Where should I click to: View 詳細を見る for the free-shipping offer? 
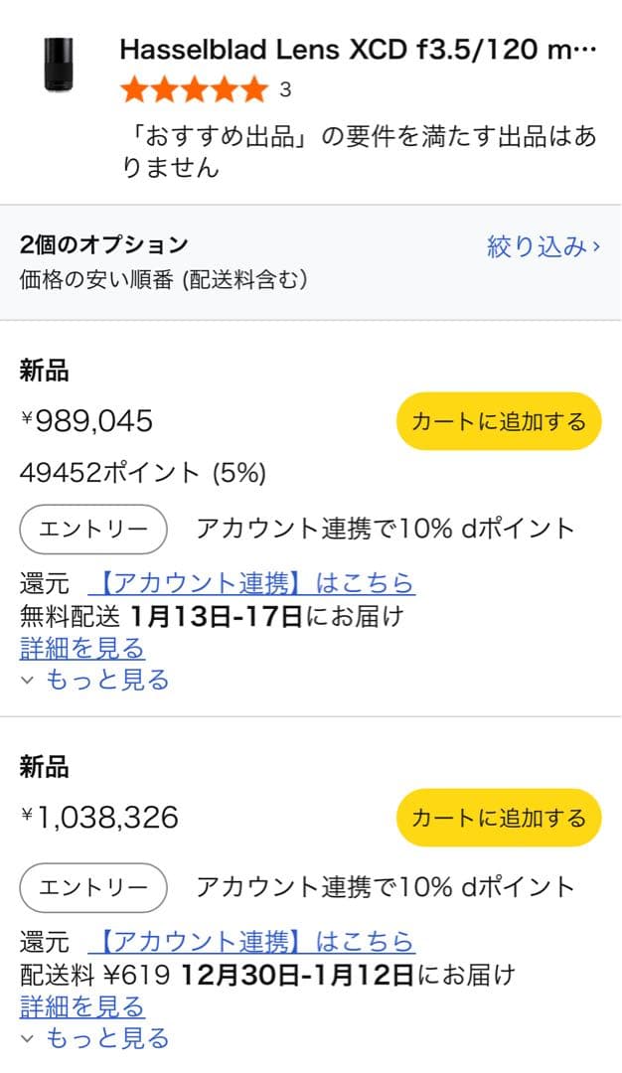point(82,649)
